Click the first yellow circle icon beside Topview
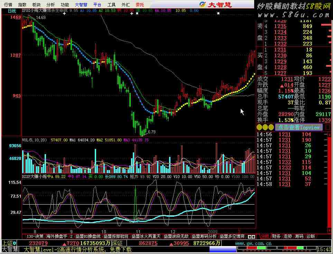This screenshot has width=333, height=254. point(259,127)
